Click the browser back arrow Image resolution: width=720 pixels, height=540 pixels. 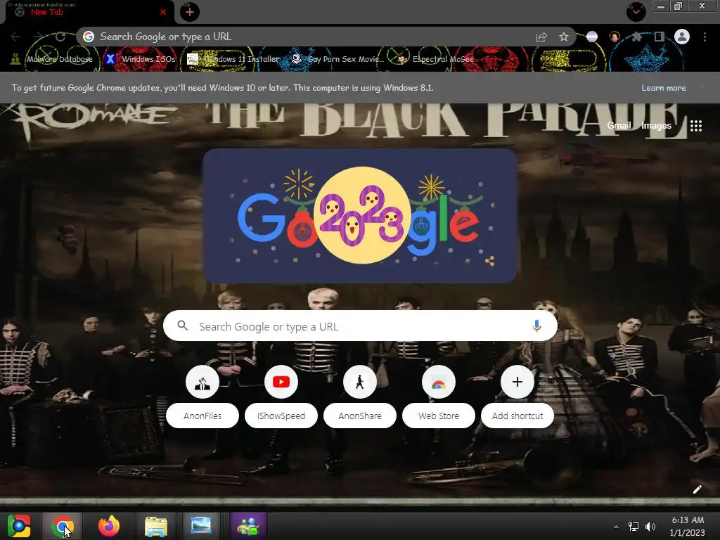click(15, 37)
